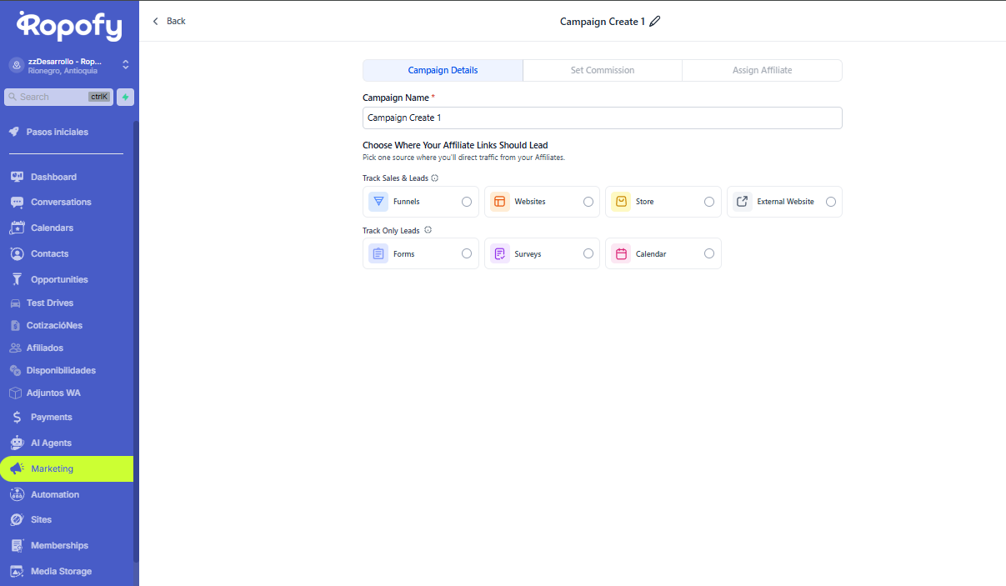Click the sidebar Search box
The height and width of the screenshot is (586, 1006).
point(50,97)
